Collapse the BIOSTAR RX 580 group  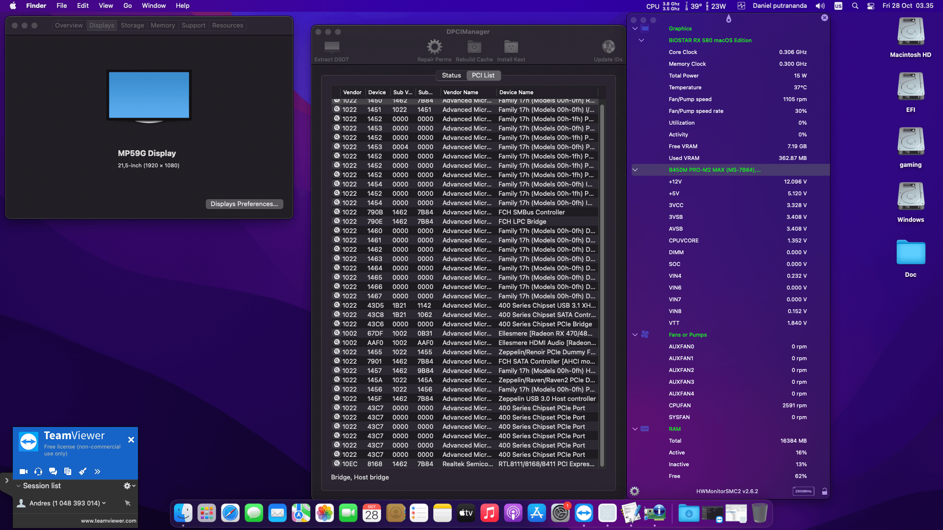[641, 40]
